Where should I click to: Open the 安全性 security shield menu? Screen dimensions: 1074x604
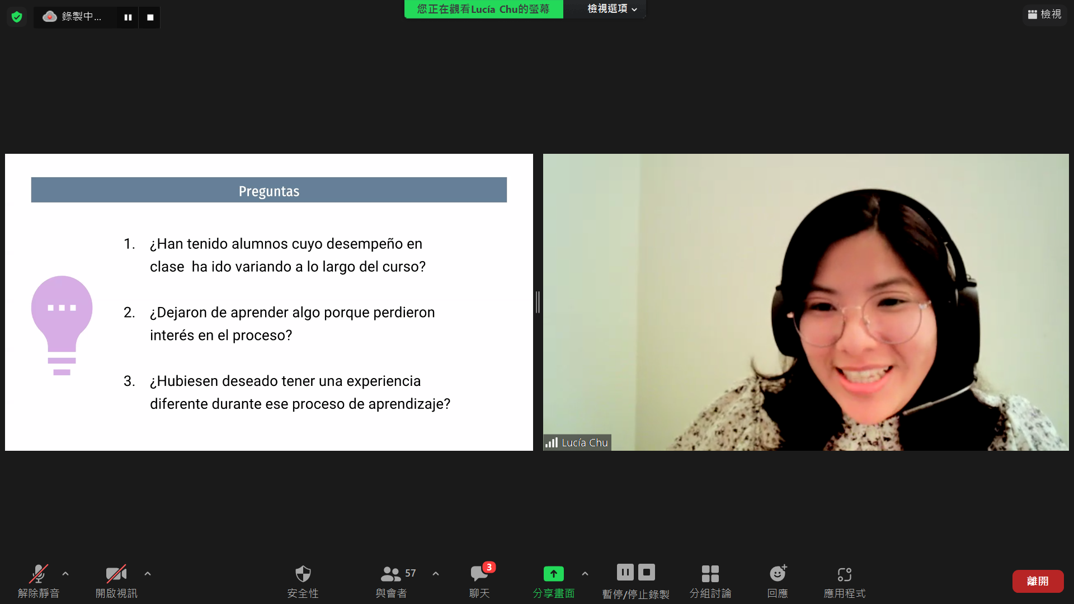[x=303, y=582]
